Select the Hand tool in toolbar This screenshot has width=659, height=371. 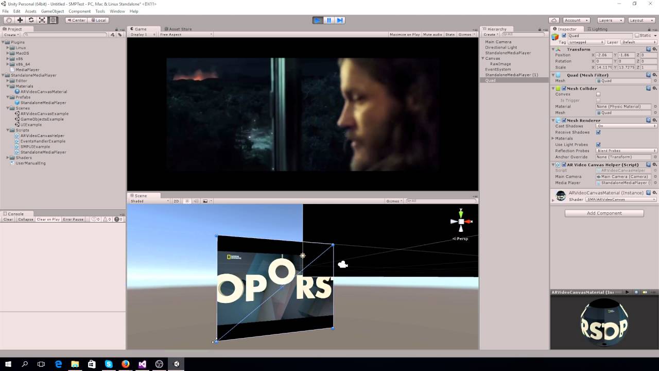pos(9,20)
